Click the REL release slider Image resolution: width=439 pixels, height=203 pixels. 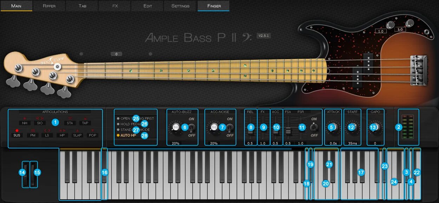click(250, 128)
